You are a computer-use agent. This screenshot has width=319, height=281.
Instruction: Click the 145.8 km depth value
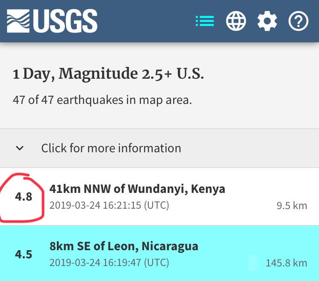(287, 263)
